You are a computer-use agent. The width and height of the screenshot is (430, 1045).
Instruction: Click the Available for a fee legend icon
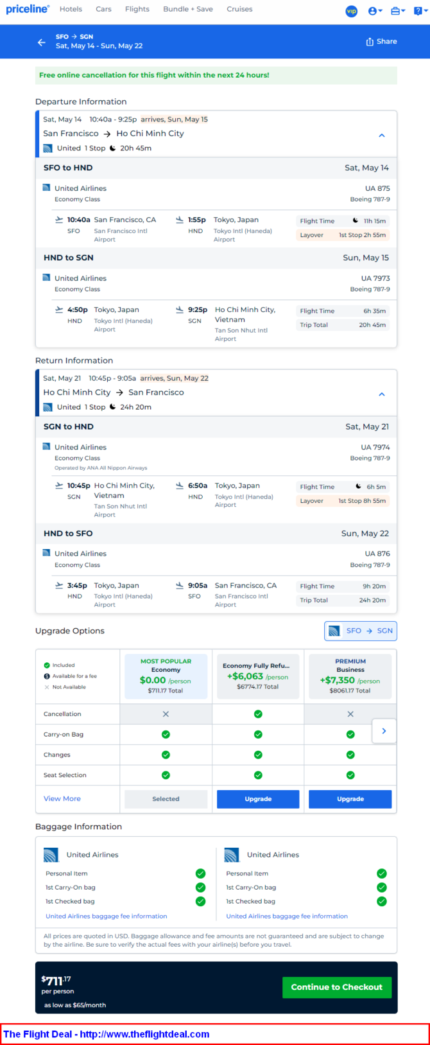tap(47, 676)
